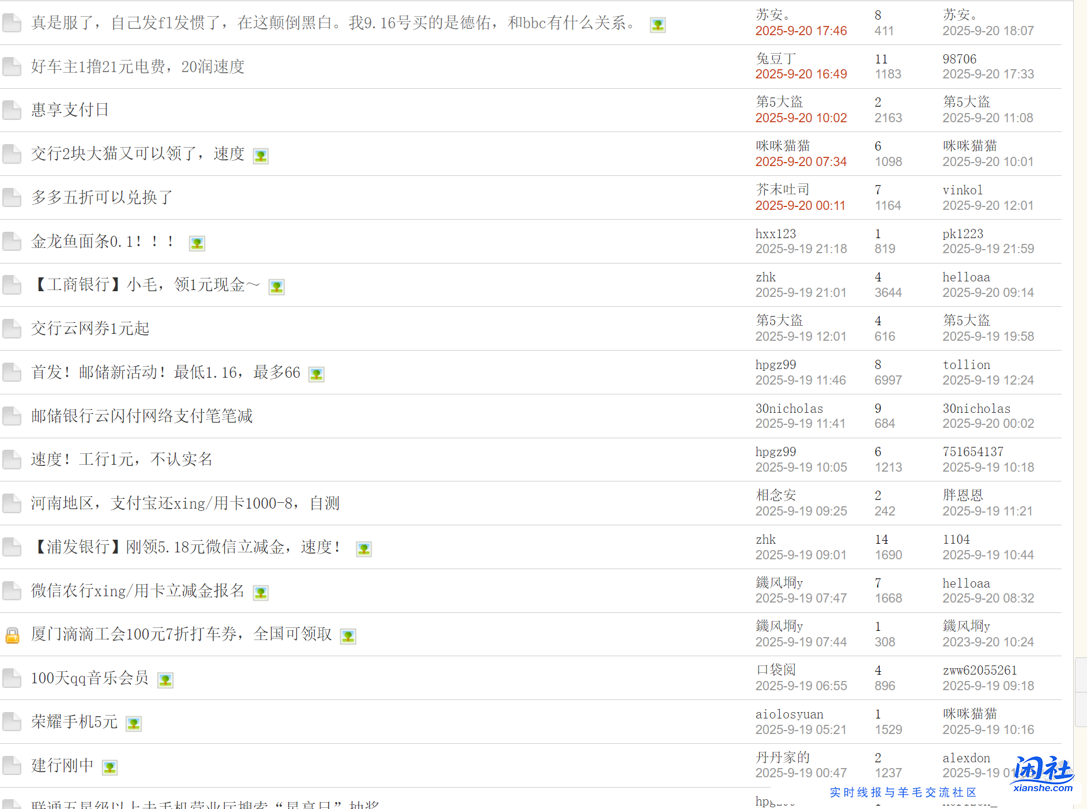The image size is (1087, 809).
Task: Click the lock icon beside 厦门滴滴工会 thread
Action: coord(12,635)
